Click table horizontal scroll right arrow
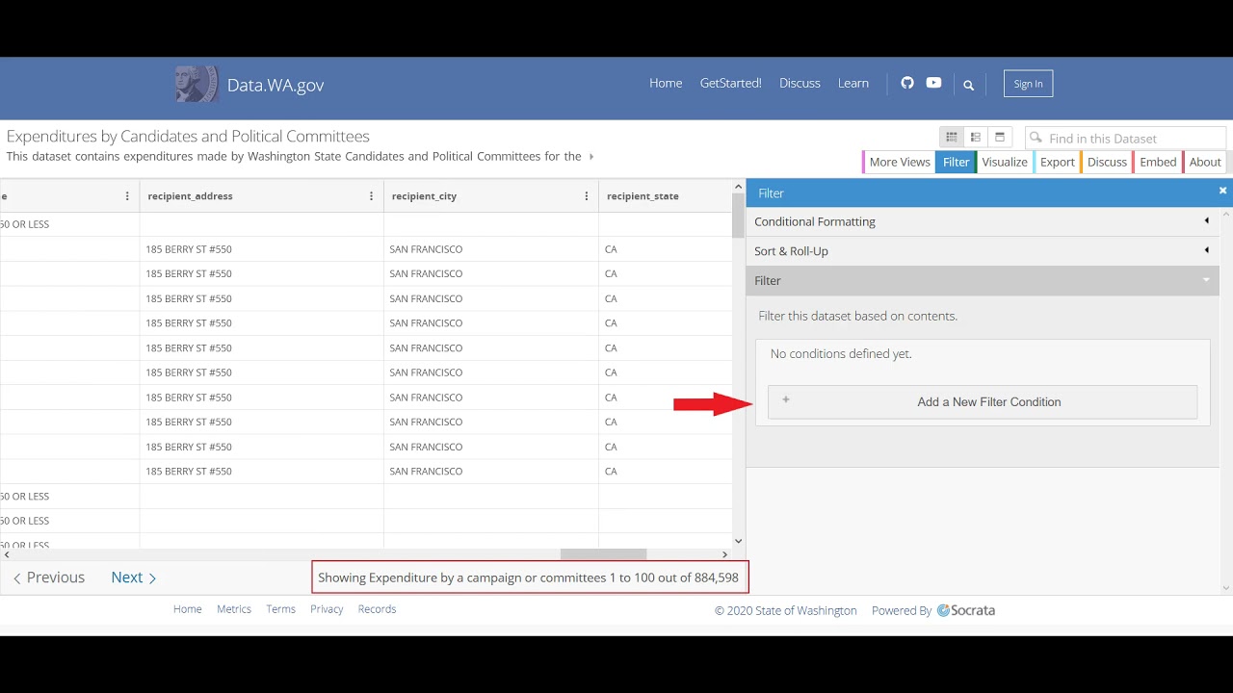Viewport: 1233px width, 693px height. [x=725, y=554]
